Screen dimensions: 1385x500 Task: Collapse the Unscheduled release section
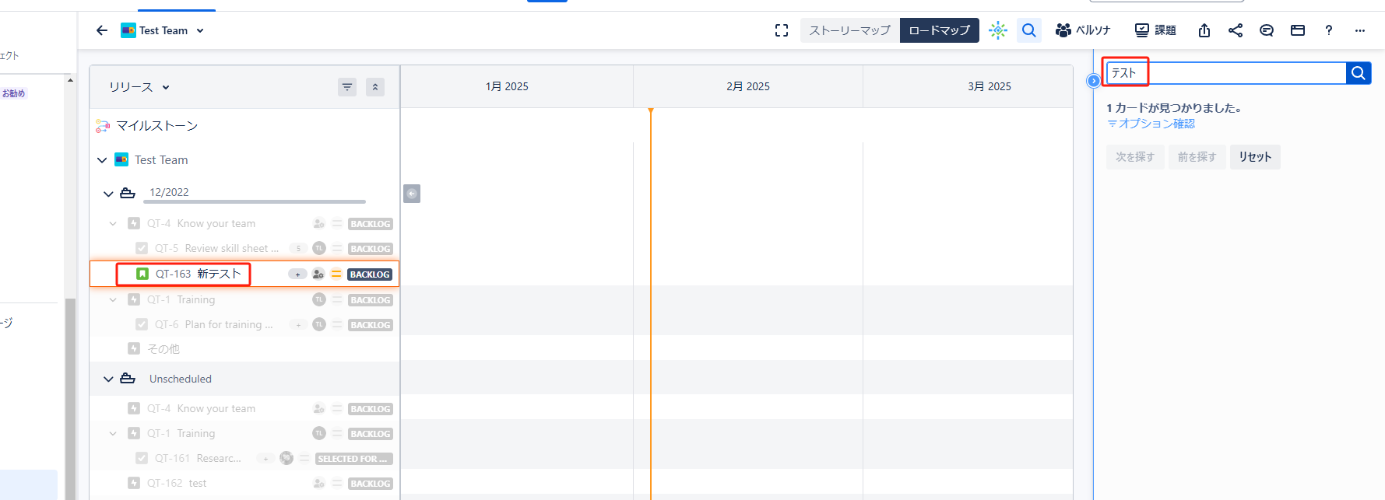pos(108,379)
